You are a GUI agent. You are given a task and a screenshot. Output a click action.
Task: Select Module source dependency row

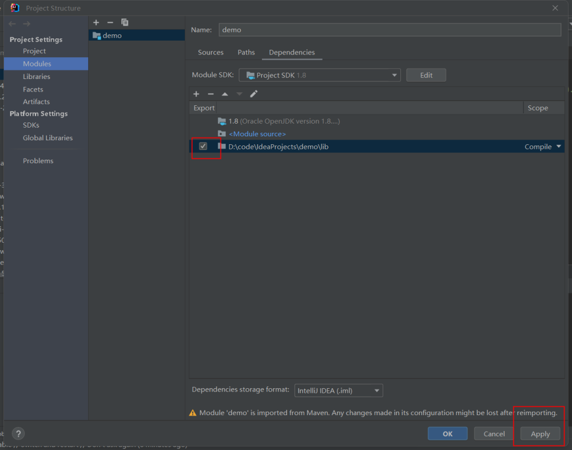(x=377, y=134)
